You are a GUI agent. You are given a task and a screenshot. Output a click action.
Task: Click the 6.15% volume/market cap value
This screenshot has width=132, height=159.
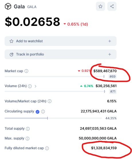112,101
